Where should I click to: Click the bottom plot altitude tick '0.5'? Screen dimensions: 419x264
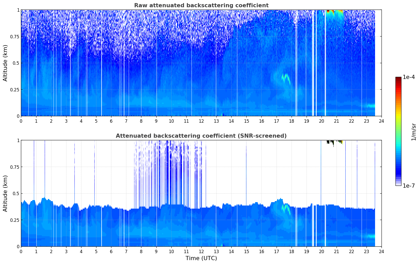[x=16, y=193]
